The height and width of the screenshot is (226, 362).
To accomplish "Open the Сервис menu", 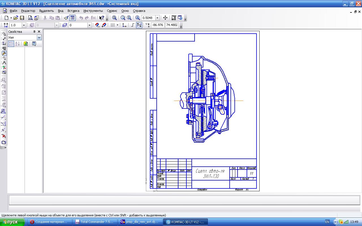I will point(112,11).
